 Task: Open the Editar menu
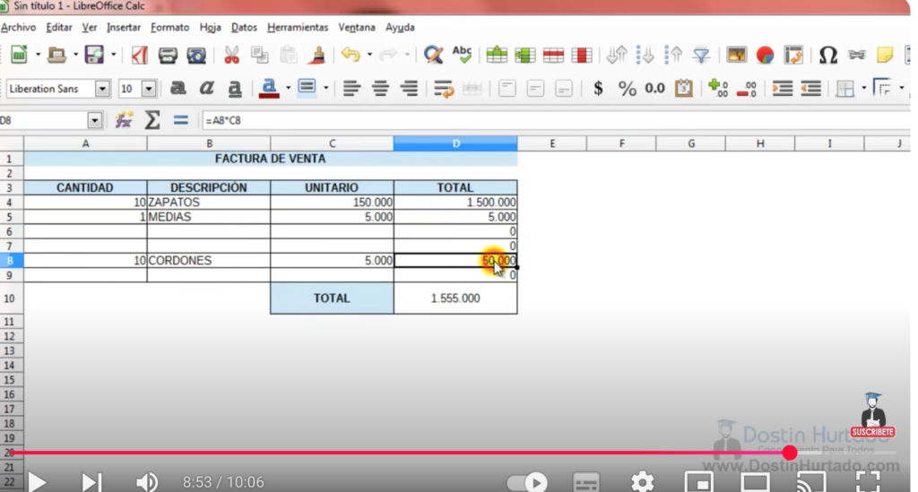[58, 28]
